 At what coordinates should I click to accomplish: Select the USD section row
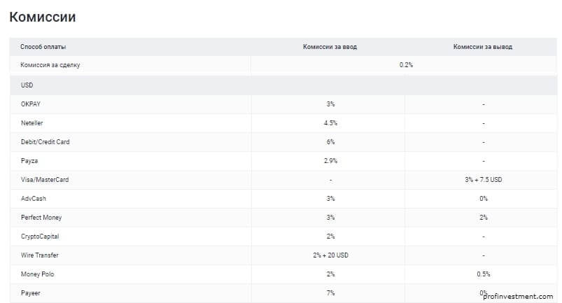[283, 85]
